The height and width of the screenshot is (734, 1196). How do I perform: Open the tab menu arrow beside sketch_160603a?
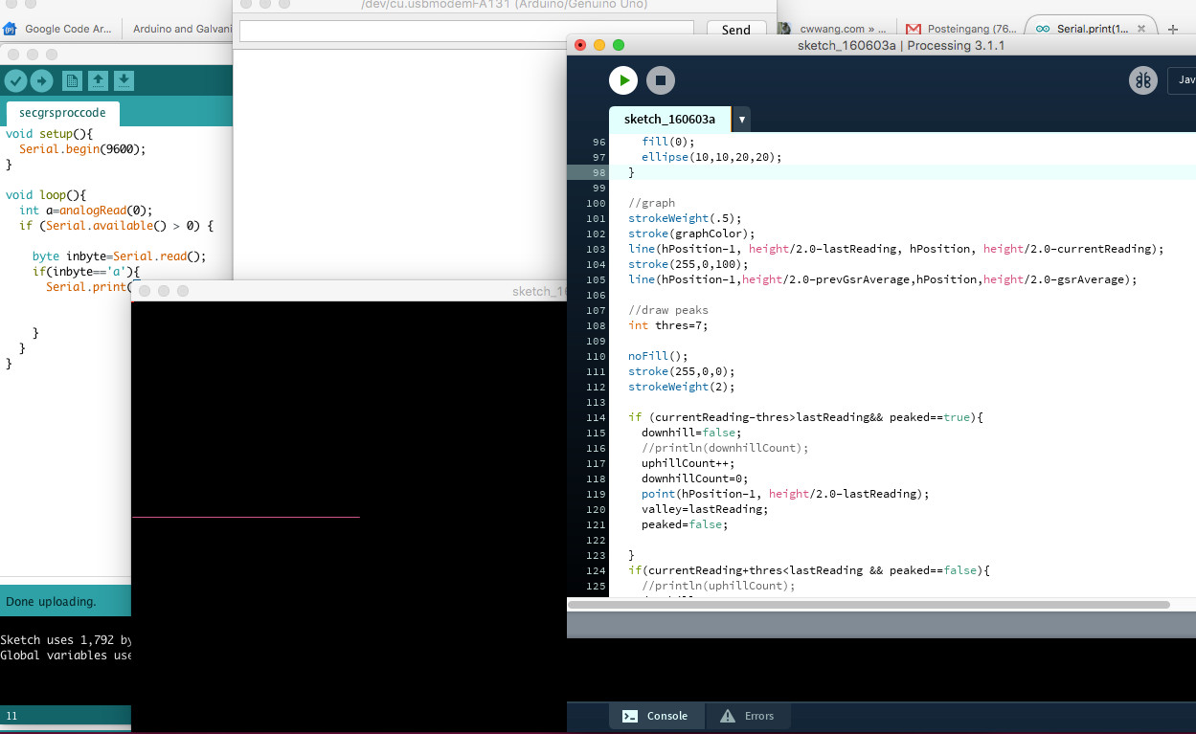[x=742, y=120]
